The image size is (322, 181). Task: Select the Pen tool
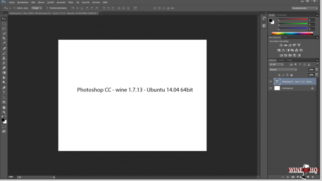(4, 88)
